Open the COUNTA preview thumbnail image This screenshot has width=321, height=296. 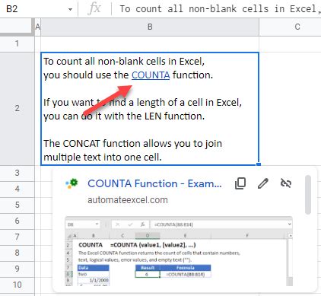click(x=179, y=251)
